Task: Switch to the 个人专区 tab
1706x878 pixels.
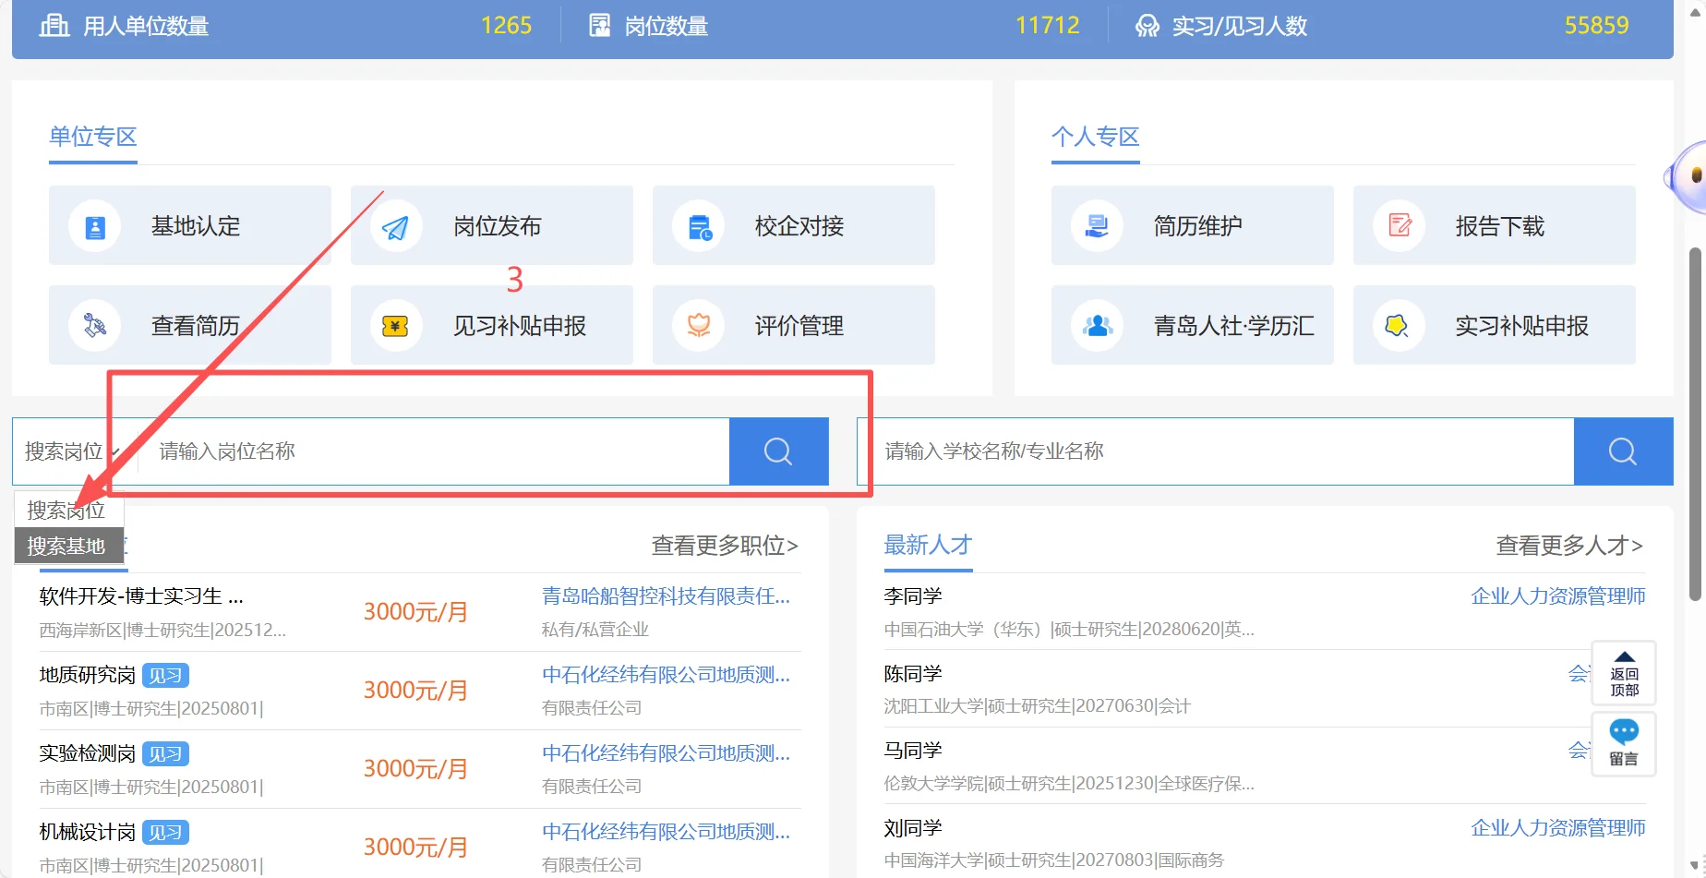Action: 1095,137
